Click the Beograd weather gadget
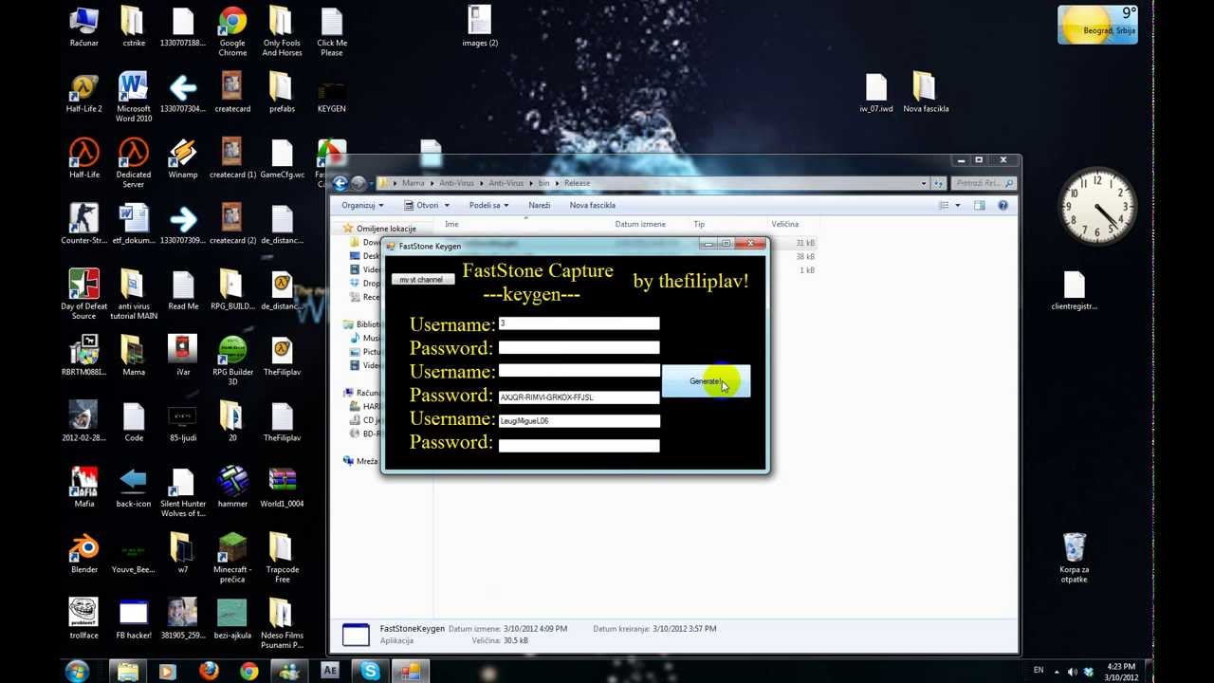 (x=1097, y=25)
